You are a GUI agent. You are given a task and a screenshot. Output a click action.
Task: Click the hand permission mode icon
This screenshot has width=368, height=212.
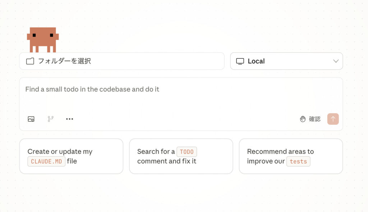[x=303, y=119]
